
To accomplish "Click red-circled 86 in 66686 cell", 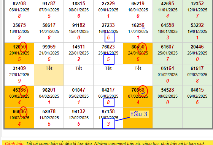I will [23, 112].
